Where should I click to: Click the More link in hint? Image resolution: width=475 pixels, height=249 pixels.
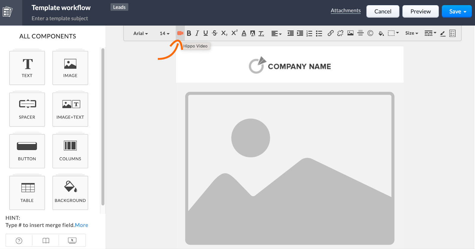click(81, 225)
